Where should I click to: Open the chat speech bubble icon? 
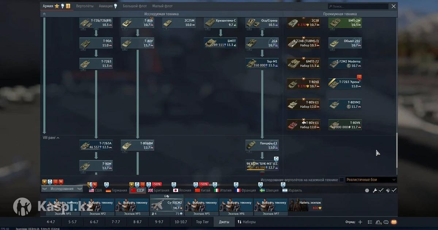click(x=386, y=222)
